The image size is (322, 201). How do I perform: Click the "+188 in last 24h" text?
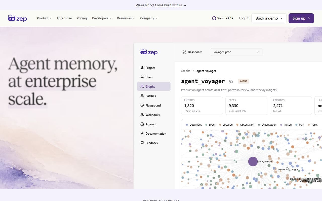coord(237,111)
